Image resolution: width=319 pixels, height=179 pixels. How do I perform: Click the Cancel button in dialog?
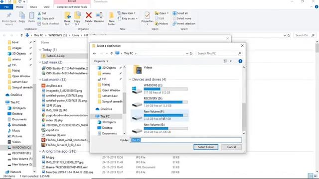point(231,147)
